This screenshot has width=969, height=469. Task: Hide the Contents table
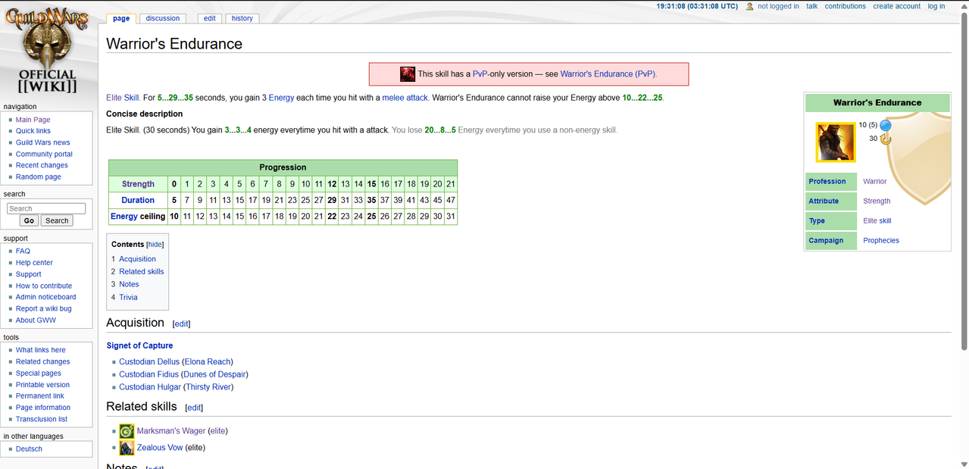(x=155, y=244)
